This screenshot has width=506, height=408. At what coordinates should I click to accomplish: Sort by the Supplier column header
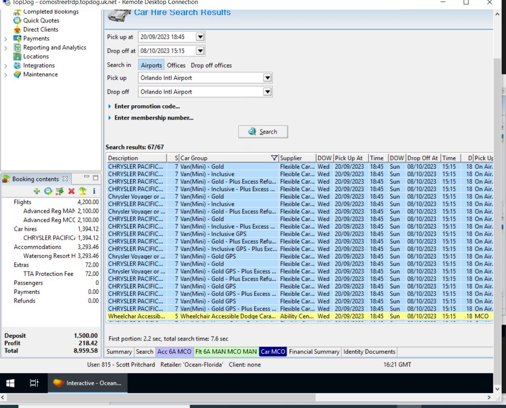pos(297,158)
